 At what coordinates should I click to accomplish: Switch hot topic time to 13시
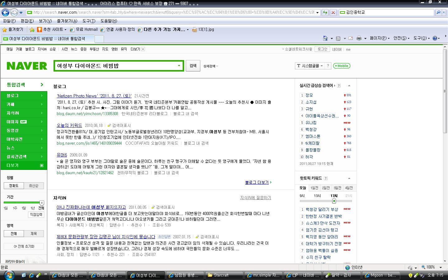(x=317, y=196)
